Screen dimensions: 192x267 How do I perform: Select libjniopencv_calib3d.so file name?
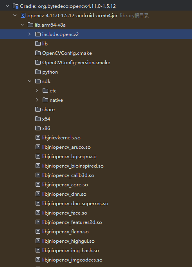click(68, 175)
